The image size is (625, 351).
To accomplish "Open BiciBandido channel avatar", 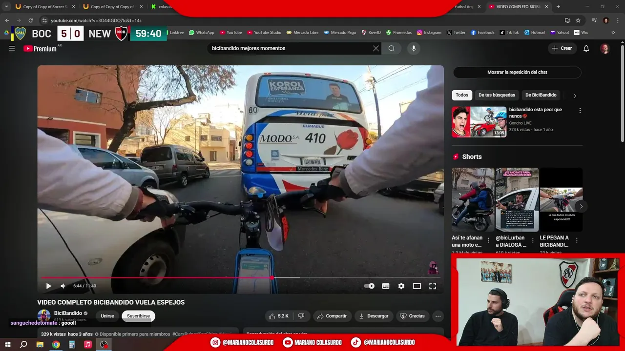I will click(x=44, y=315).
